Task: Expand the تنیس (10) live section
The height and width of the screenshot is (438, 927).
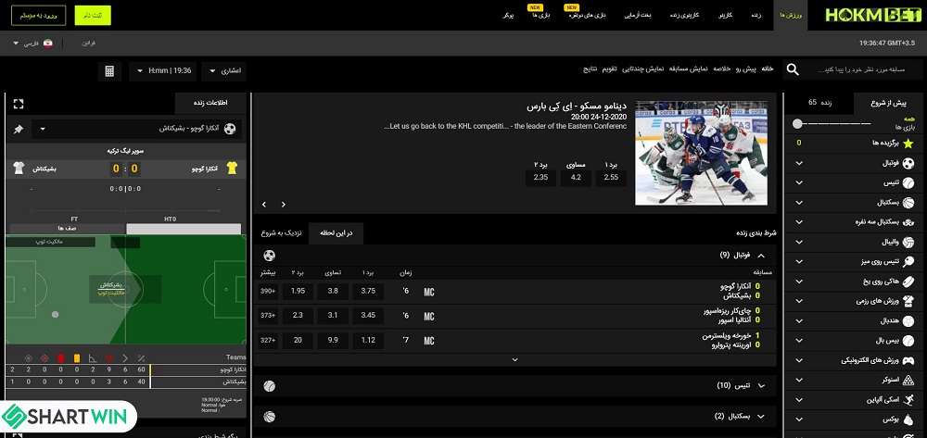Action: pyautogui.click(x=761, y=386)
